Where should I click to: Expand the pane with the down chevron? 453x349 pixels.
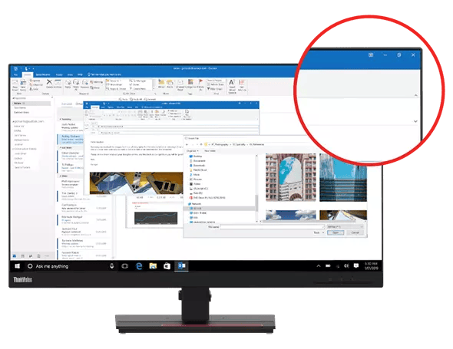tap(415, 121)
